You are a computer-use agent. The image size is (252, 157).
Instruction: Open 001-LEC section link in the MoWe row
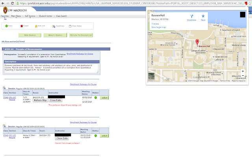tap(12, 135)
